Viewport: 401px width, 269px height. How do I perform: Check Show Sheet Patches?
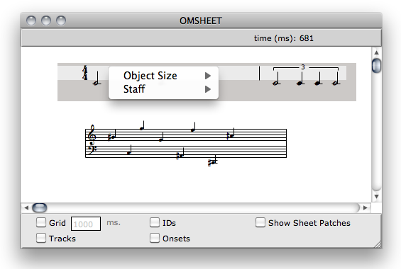coord(260,222)
